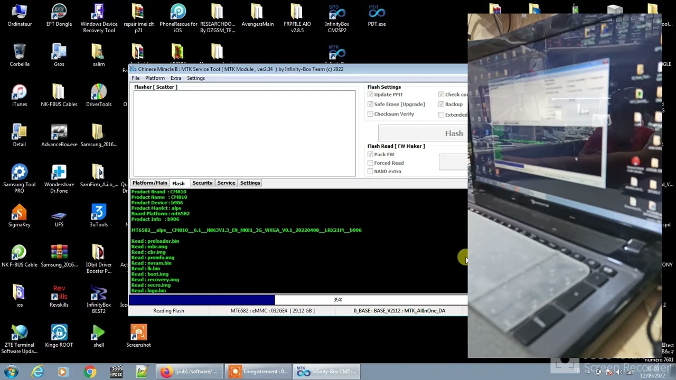676x380 pixels.
Task: Open the NK F-BUS Cable shortcut
Action: (x=20, y=256)
